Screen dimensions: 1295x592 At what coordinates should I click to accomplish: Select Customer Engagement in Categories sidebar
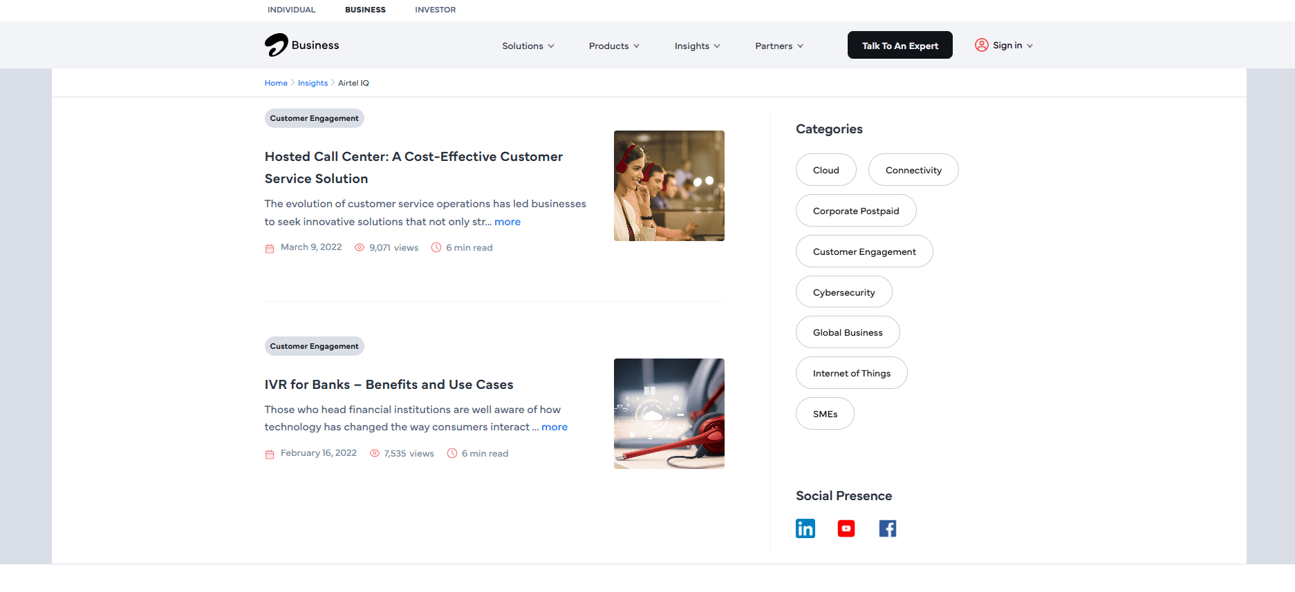864,251
